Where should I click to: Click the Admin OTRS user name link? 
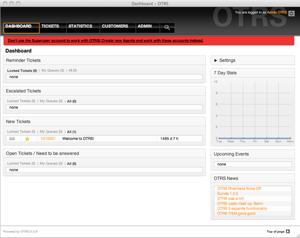(277, 12)
